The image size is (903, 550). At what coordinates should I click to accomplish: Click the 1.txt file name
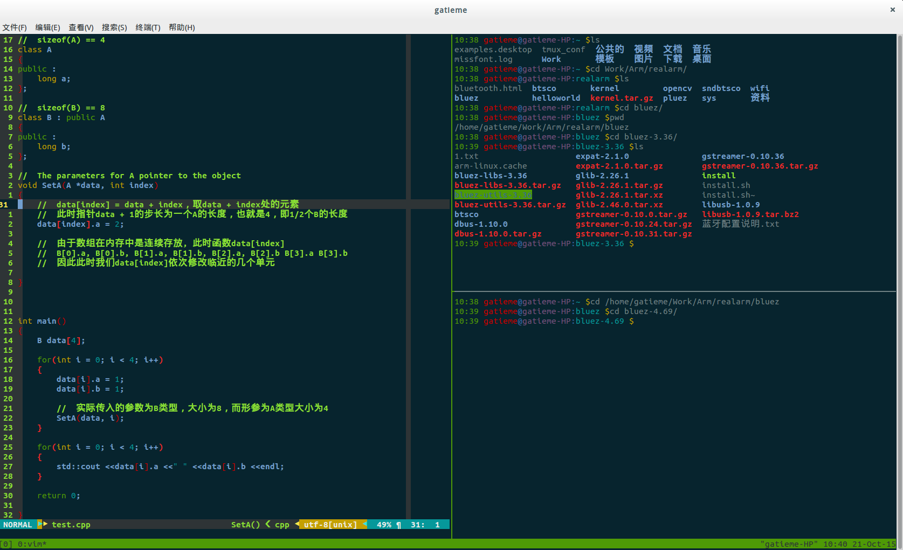coord(466,156)
